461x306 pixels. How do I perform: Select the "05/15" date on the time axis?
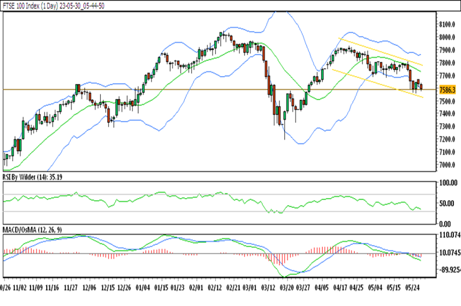[393, 288]
